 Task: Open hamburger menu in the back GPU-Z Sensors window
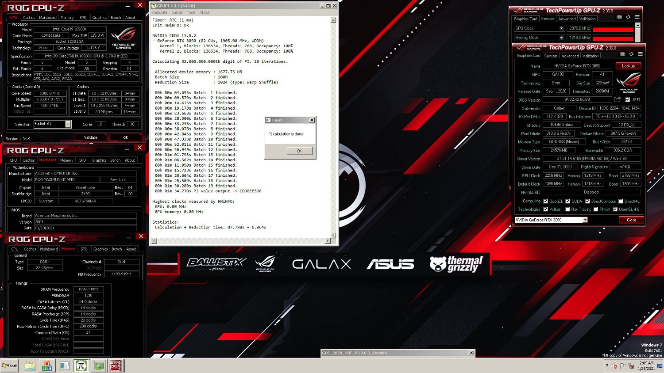point(637,17)
